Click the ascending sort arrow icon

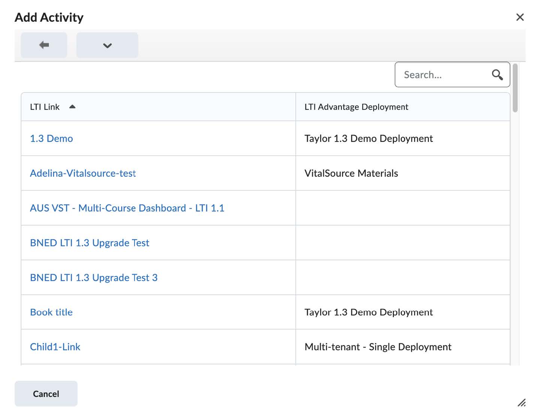pos(72,107)
